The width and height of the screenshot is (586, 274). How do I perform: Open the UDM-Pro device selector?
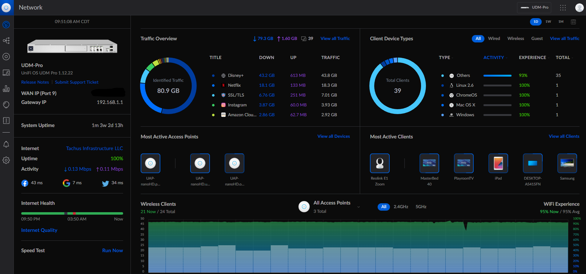pyautogui.click(x=534, y=7)
